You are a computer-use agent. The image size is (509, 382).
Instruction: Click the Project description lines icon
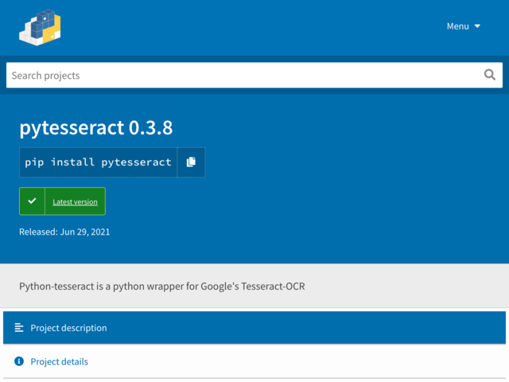(x=19, y=328)
